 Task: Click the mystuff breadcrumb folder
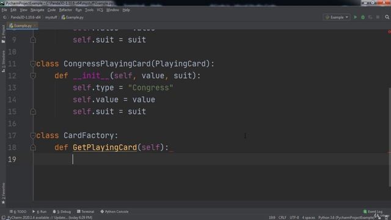(51, 18)
